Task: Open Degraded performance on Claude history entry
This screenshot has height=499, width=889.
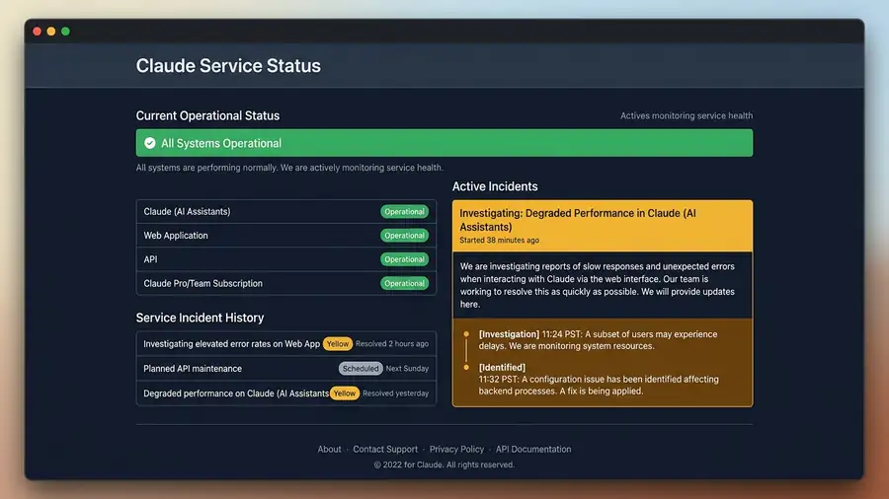Action: coord(236,393)
